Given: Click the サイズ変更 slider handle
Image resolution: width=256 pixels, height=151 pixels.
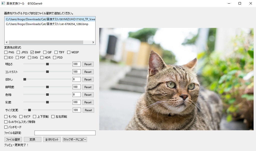Looking at the screenshot, I should point(29,110).
